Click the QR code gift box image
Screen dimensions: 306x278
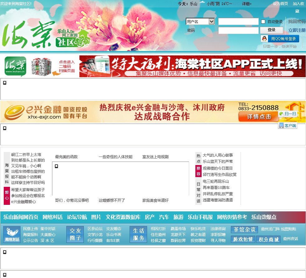pos(41,67)
